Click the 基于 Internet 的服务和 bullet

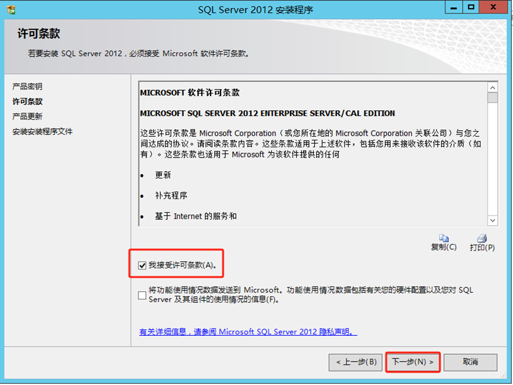pos(196,216)
